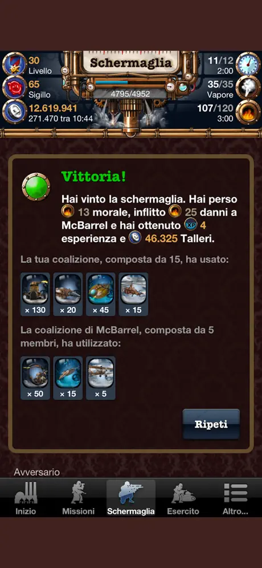Switch to the Missioni tab
Viewport: 262px width, 568px height.
coord(78,498)
